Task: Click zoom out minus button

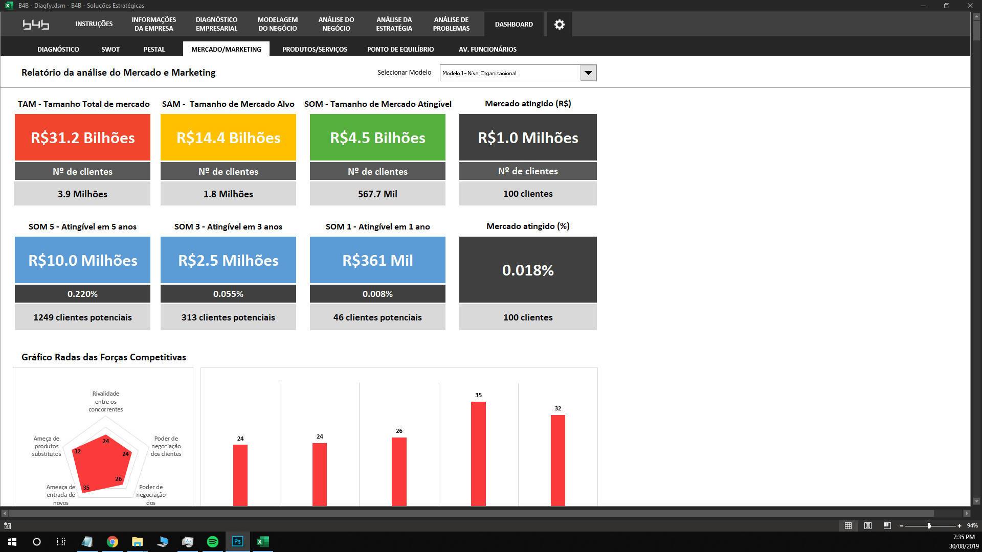Action: tap(901, 525)
